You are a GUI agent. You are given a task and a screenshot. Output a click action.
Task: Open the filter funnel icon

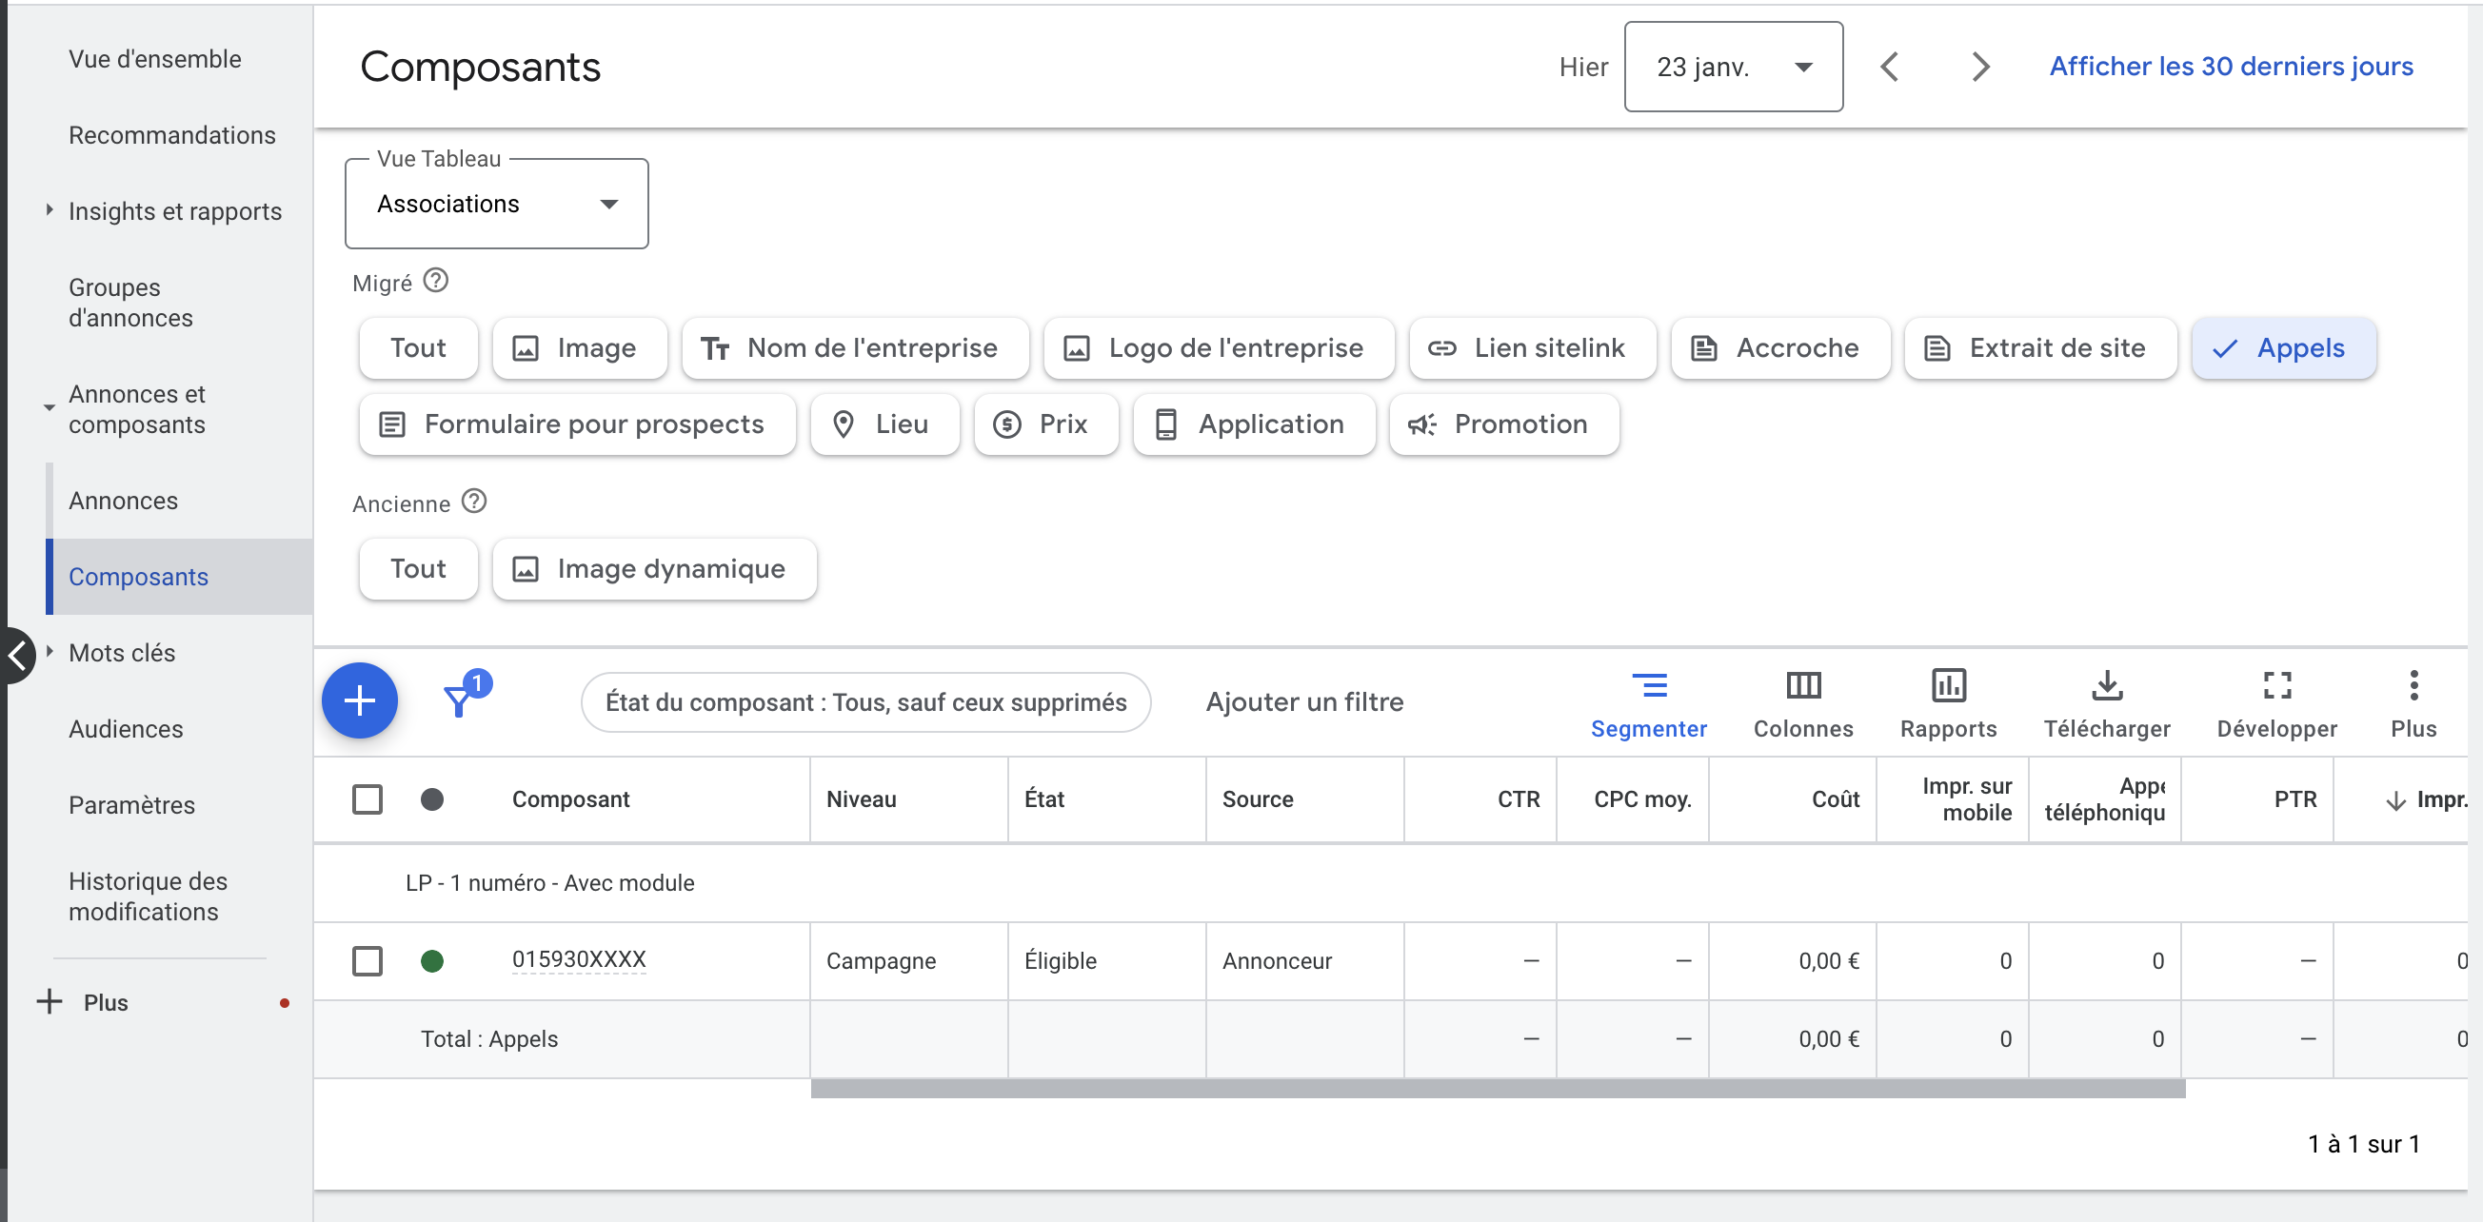pyautogui.click(x=459, y=700)
